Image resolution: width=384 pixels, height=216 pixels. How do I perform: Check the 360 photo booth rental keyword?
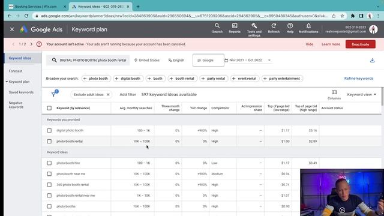pos(49,184)
